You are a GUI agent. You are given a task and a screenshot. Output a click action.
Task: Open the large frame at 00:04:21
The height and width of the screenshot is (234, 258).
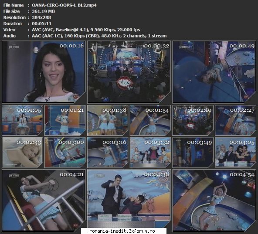tap(44, 201)
